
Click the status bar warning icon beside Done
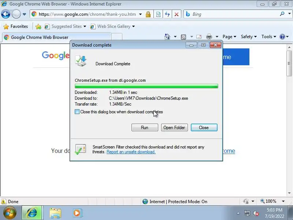tap(4, 201)
